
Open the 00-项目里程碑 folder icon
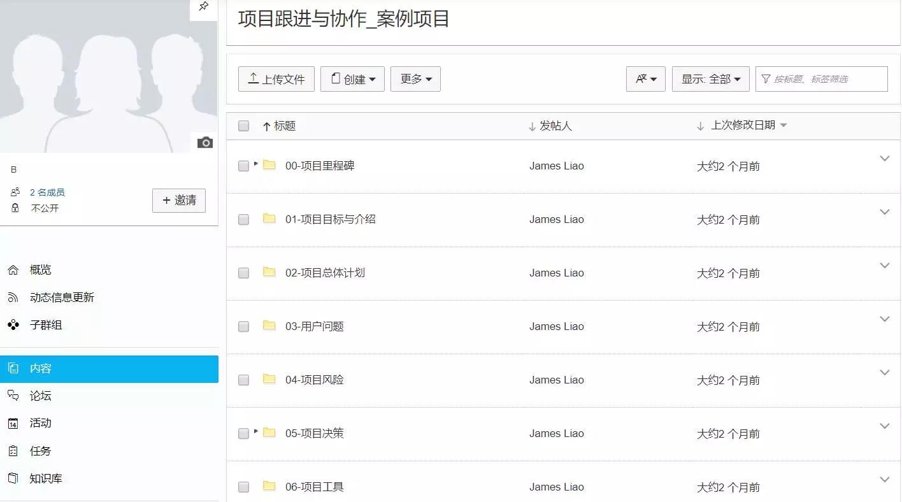pos(269,166)
